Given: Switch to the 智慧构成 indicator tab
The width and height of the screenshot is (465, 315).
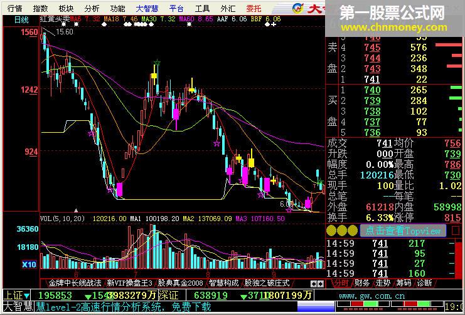Looking at the screenshot, I should [223, 283].
